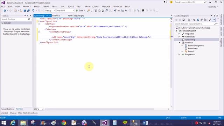This screenshot has height=126, width=224.
Task: Click the Navigate Backward toolbar icon
Action: (x=5, y=10)
